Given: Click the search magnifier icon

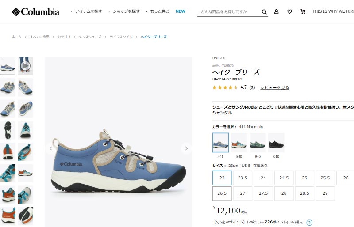Looking at the screenshot, I should point(264,12).
